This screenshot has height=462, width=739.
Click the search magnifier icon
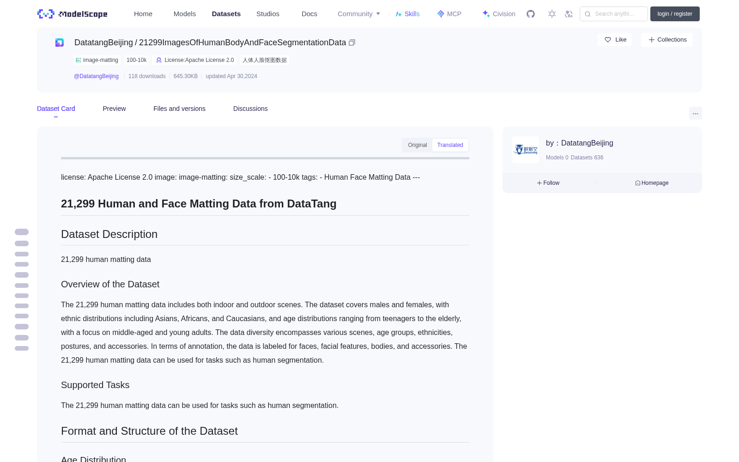click(588, 14)
